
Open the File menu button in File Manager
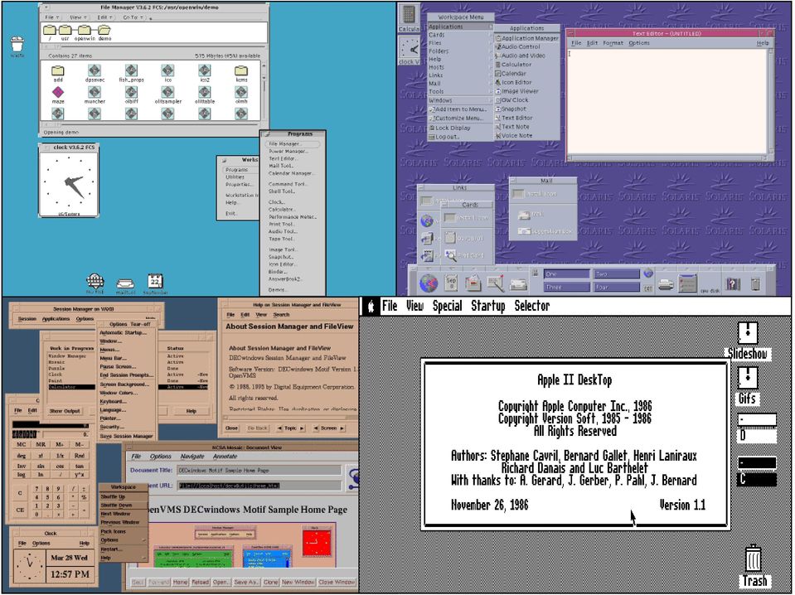[x=51, y=17]
